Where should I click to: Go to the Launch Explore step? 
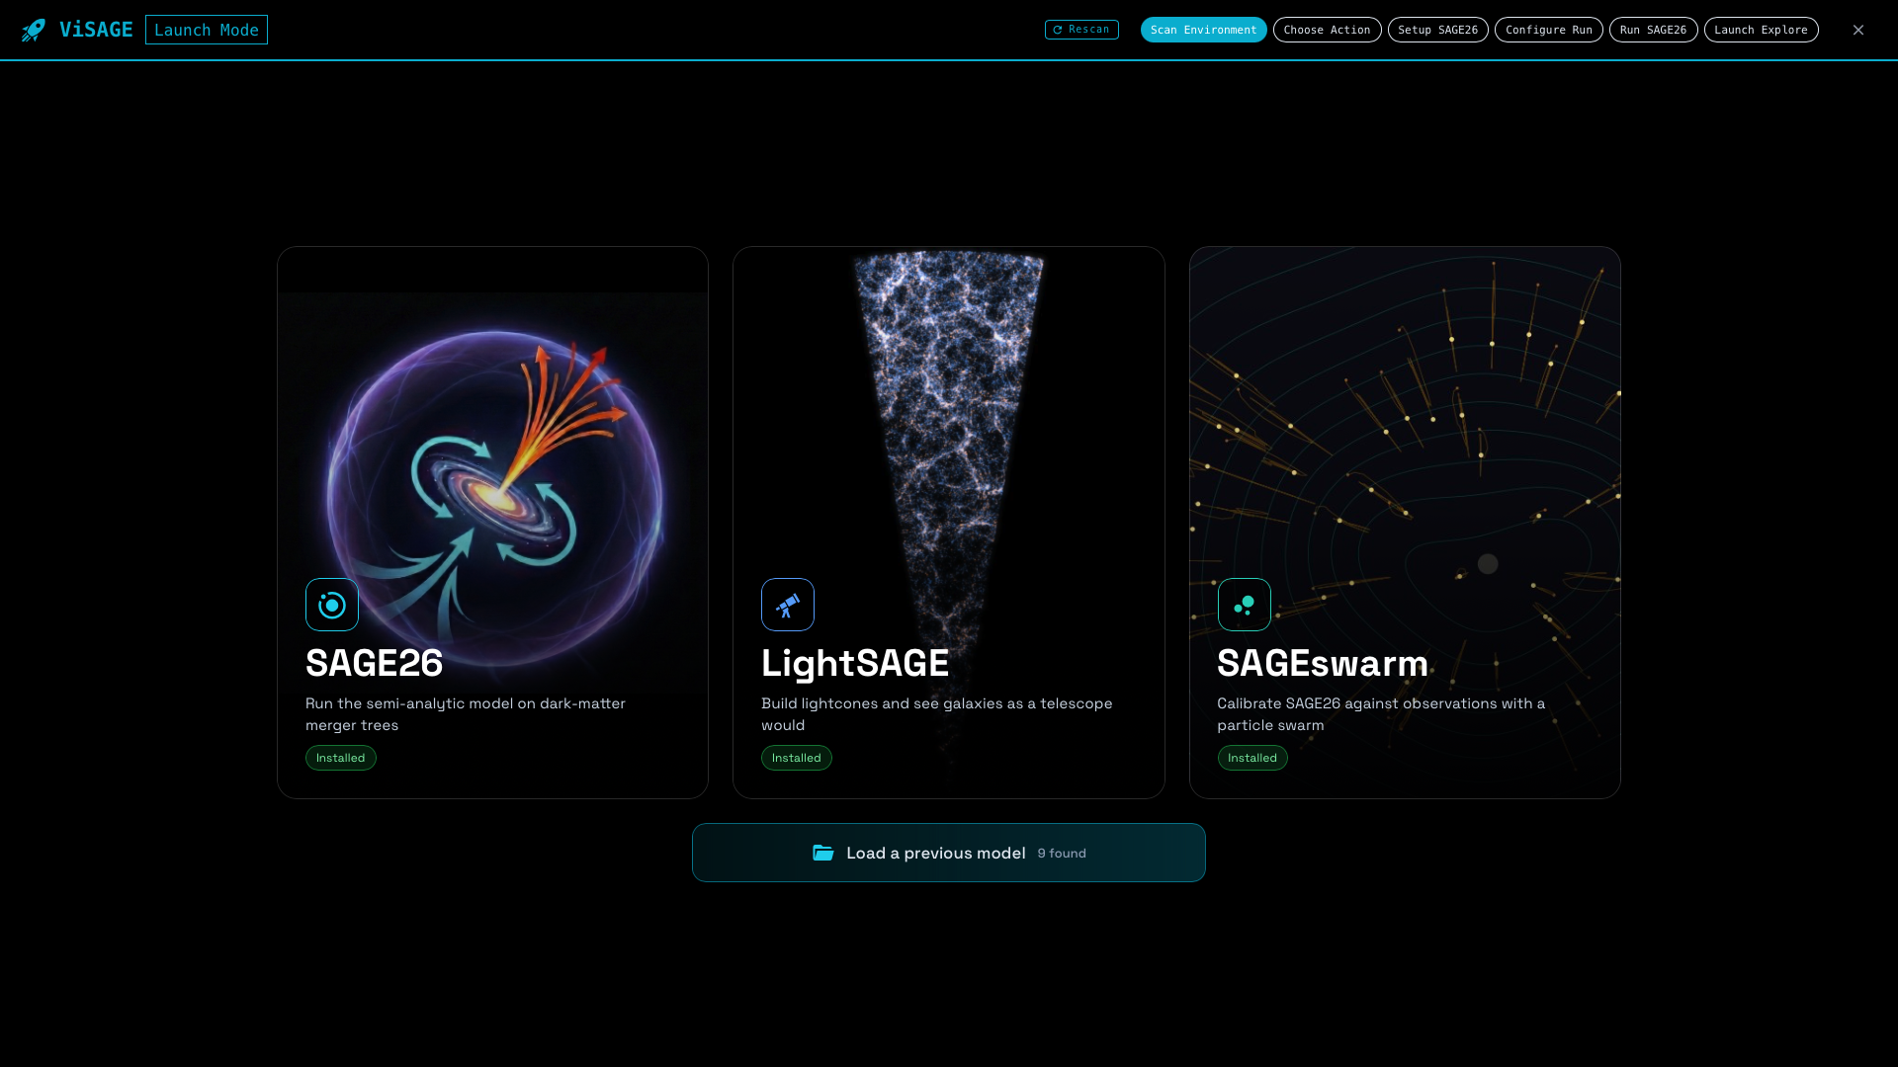(x=1761, y=30)
